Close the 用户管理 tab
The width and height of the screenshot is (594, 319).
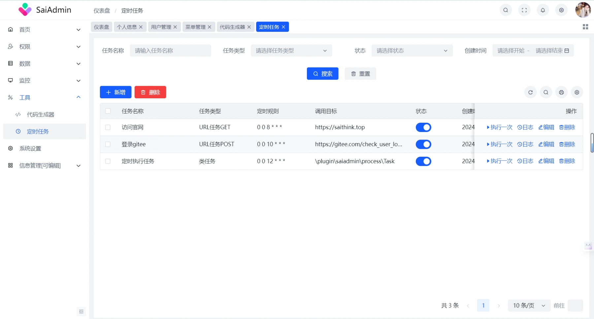(175, 27)
